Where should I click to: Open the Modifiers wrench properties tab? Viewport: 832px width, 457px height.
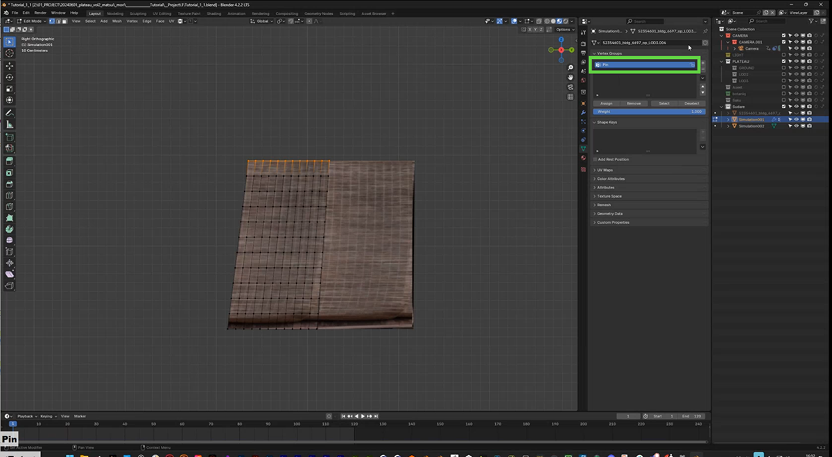[583, 114]
